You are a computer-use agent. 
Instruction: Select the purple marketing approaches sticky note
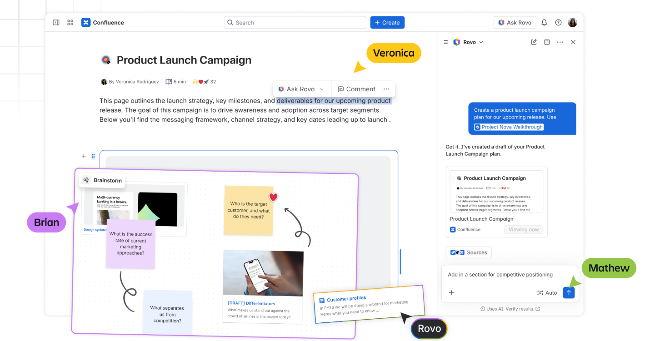(131, 244)
